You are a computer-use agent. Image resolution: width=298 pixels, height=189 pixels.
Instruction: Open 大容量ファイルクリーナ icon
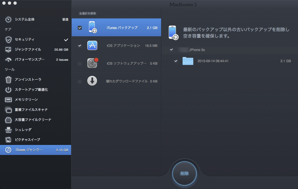8,120
